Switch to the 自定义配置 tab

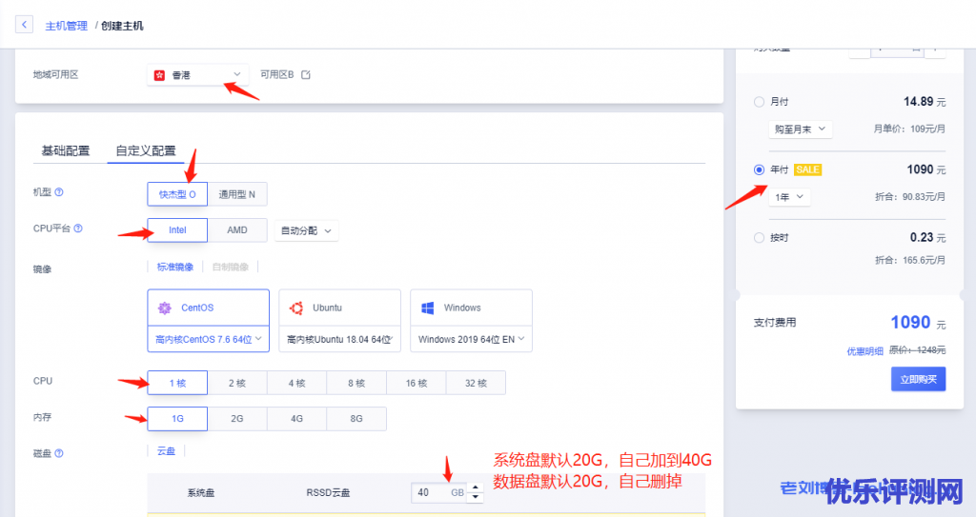click(146, 150)
